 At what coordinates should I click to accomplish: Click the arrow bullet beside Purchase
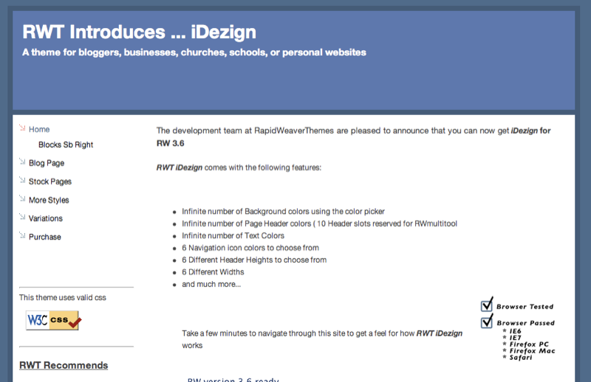point(22,236)
